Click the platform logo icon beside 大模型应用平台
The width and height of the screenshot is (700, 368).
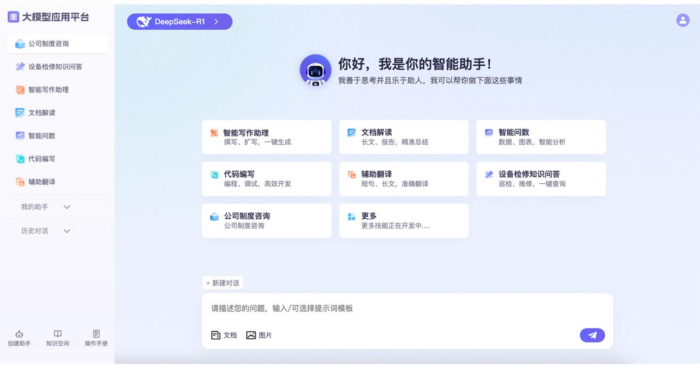[13, 17]
